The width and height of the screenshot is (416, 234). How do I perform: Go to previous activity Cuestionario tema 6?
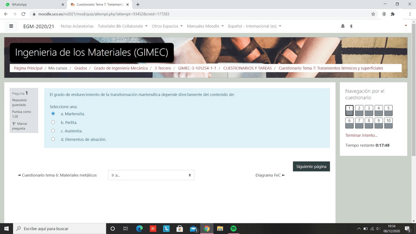[57, 175]
